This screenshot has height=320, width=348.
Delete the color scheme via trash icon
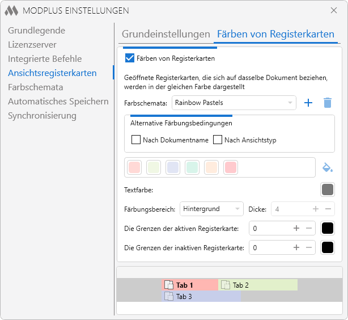tap(328, 103)
